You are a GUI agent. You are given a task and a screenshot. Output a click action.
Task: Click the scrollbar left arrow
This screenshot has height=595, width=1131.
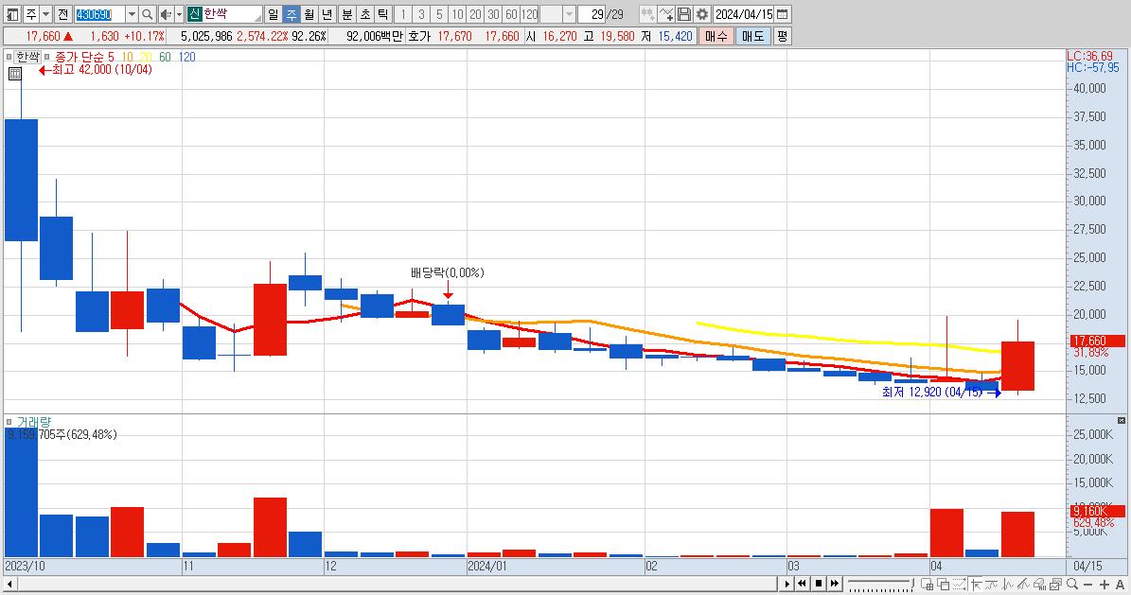(9, 584)
